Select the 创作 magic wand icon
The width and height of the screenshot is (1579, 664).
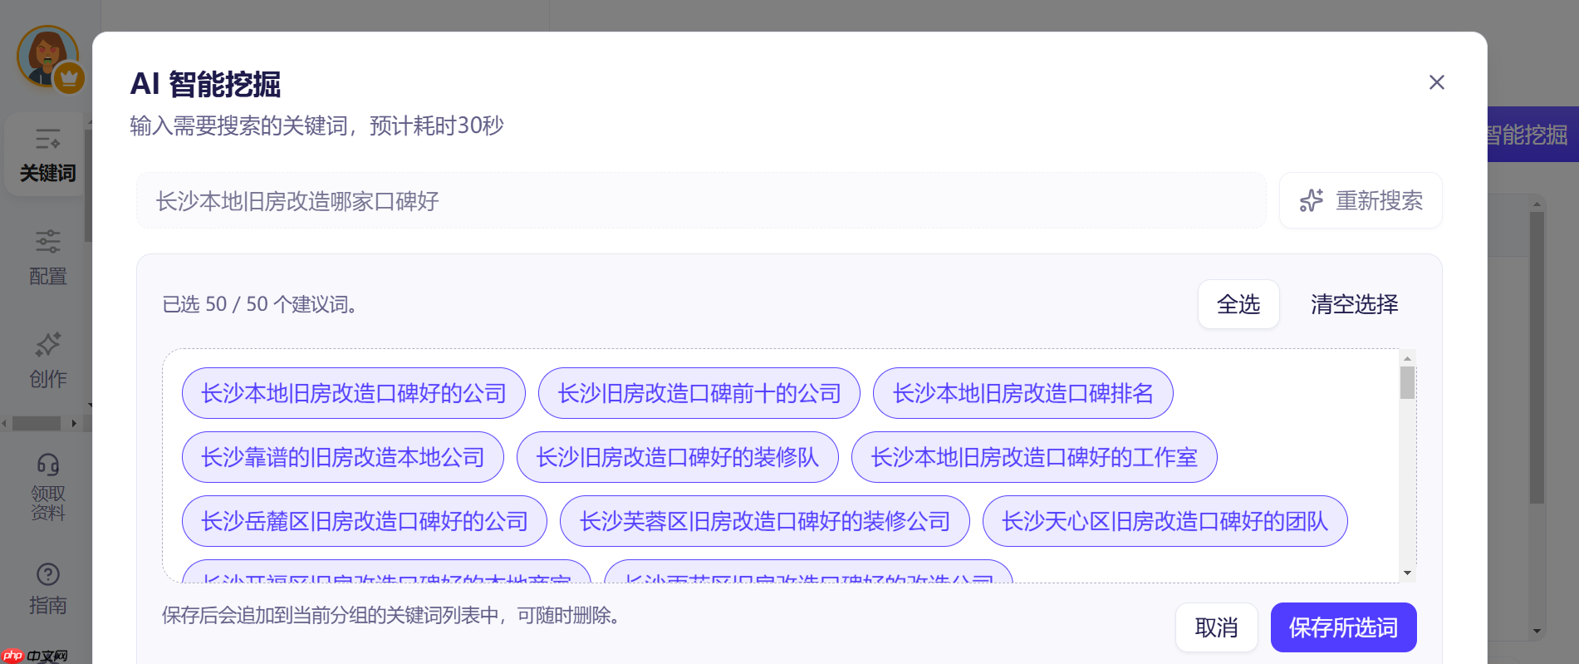coord(47,344)
